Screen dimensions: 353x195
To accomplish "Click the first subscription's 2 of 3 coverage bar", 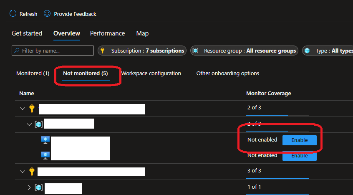I will click(277, 114).
